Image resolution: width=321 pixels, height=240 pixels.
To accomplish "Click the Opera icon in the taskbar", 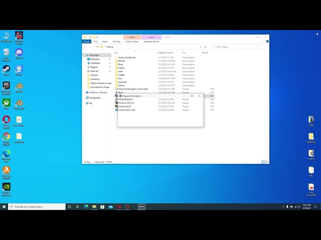I will (119, 206).
